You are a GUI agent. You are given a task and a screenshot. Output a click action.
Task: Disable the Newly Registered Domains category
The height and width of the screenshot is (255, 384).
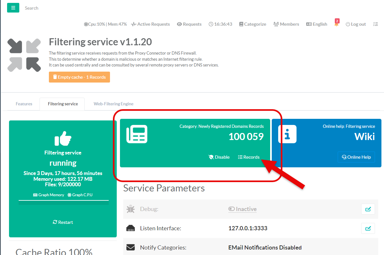click(219, 157)
